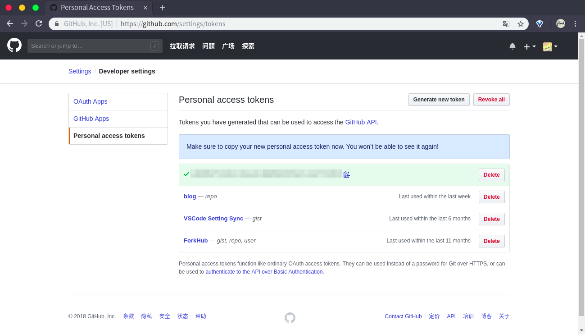Open the blog token
The image size is (585, 334).
pyautogui.click(x=190, y=197)
